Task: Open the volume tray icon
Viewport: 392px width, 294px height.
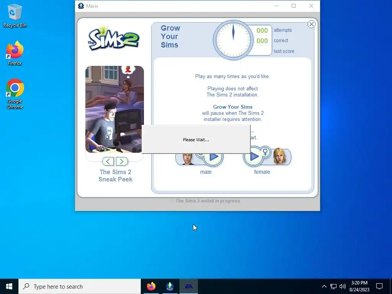Action: pyautogui.click(x=343, y=286)
